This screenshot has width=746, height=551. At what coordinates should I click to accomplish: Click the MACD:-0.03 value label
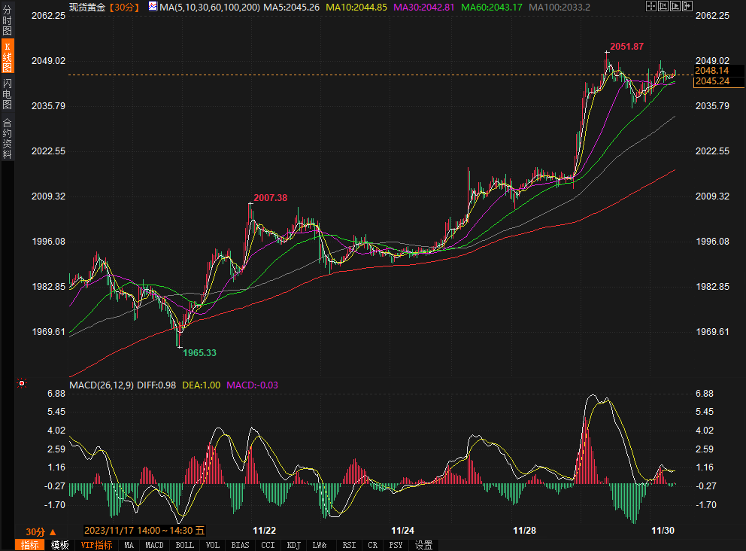(252, 385)
